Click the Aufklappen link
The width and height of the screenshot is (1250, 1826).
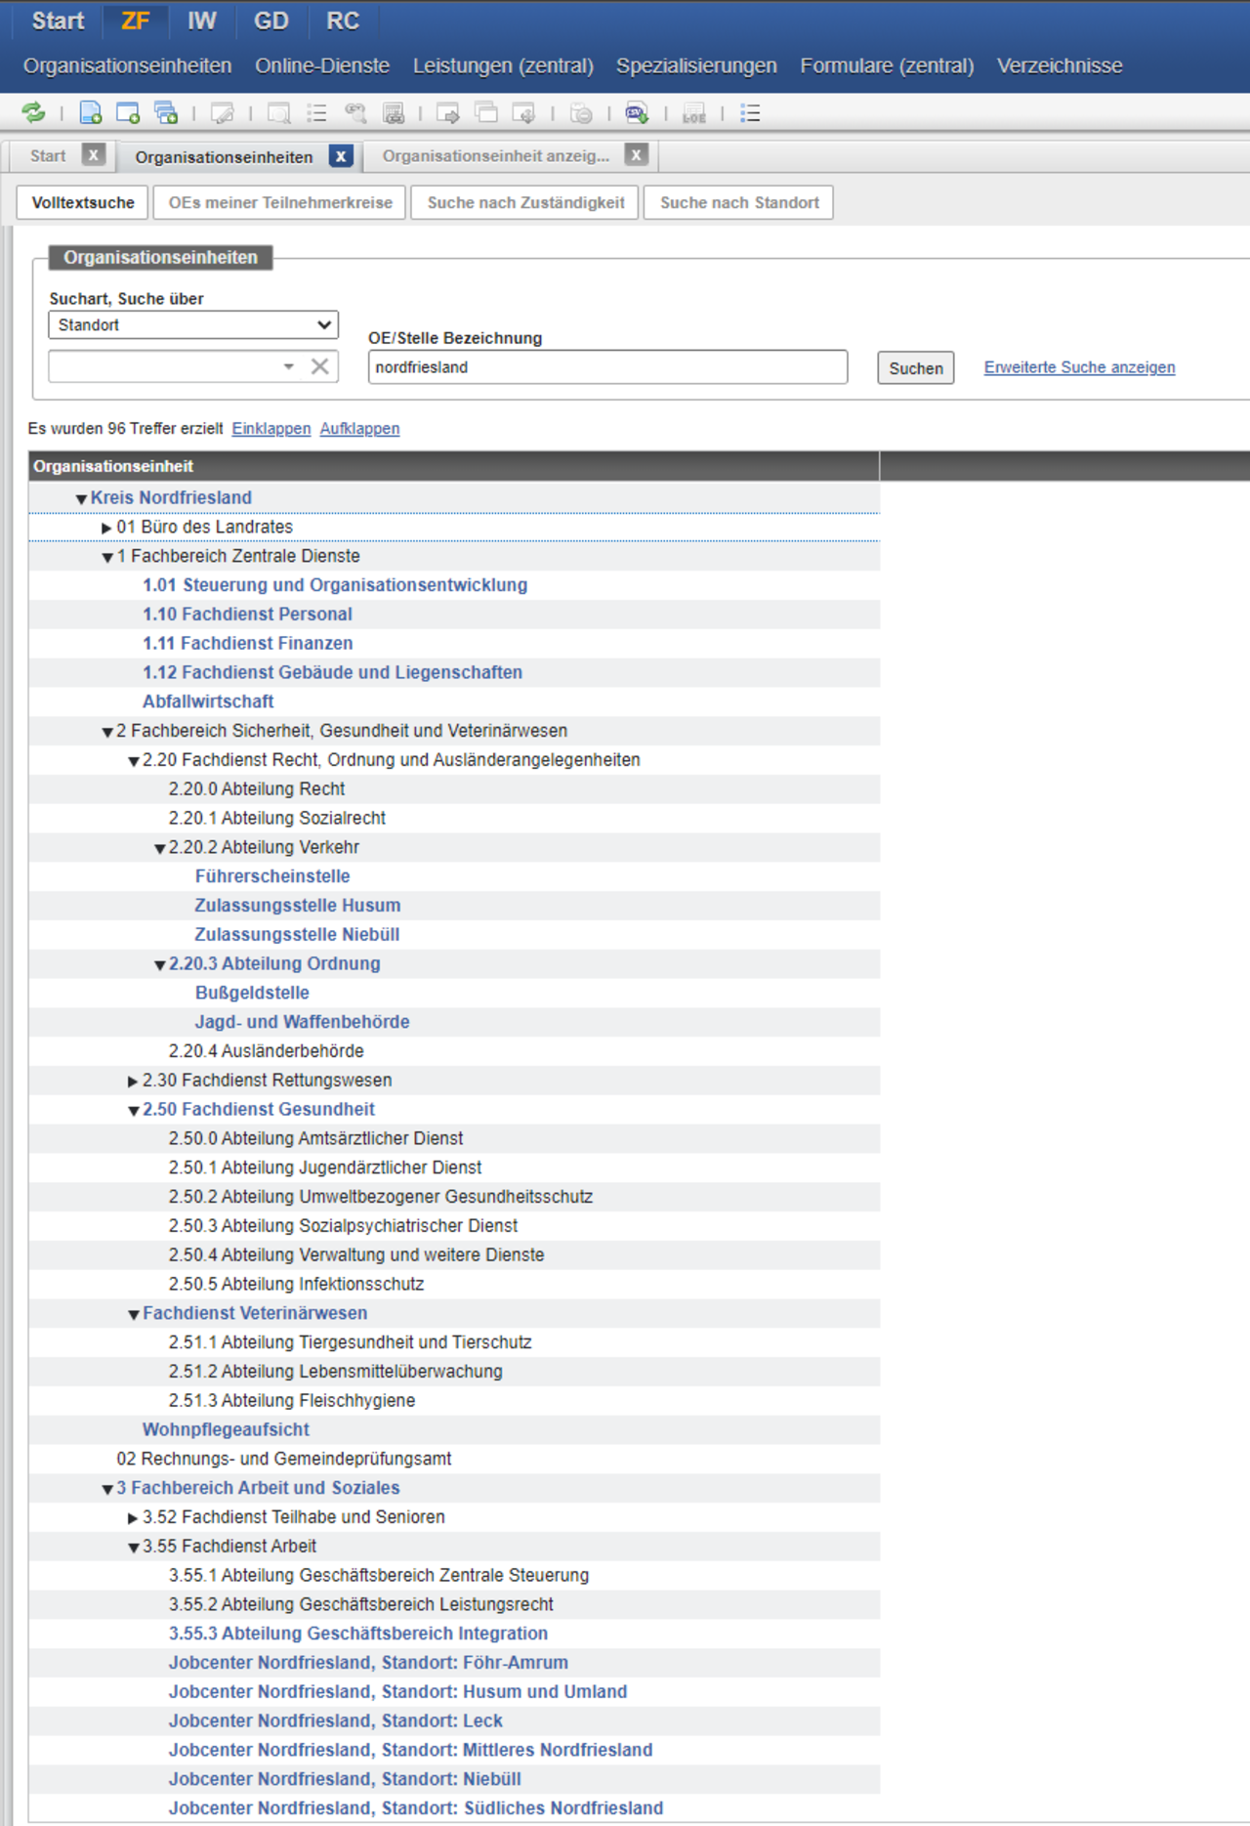click(x=359, y=428)
